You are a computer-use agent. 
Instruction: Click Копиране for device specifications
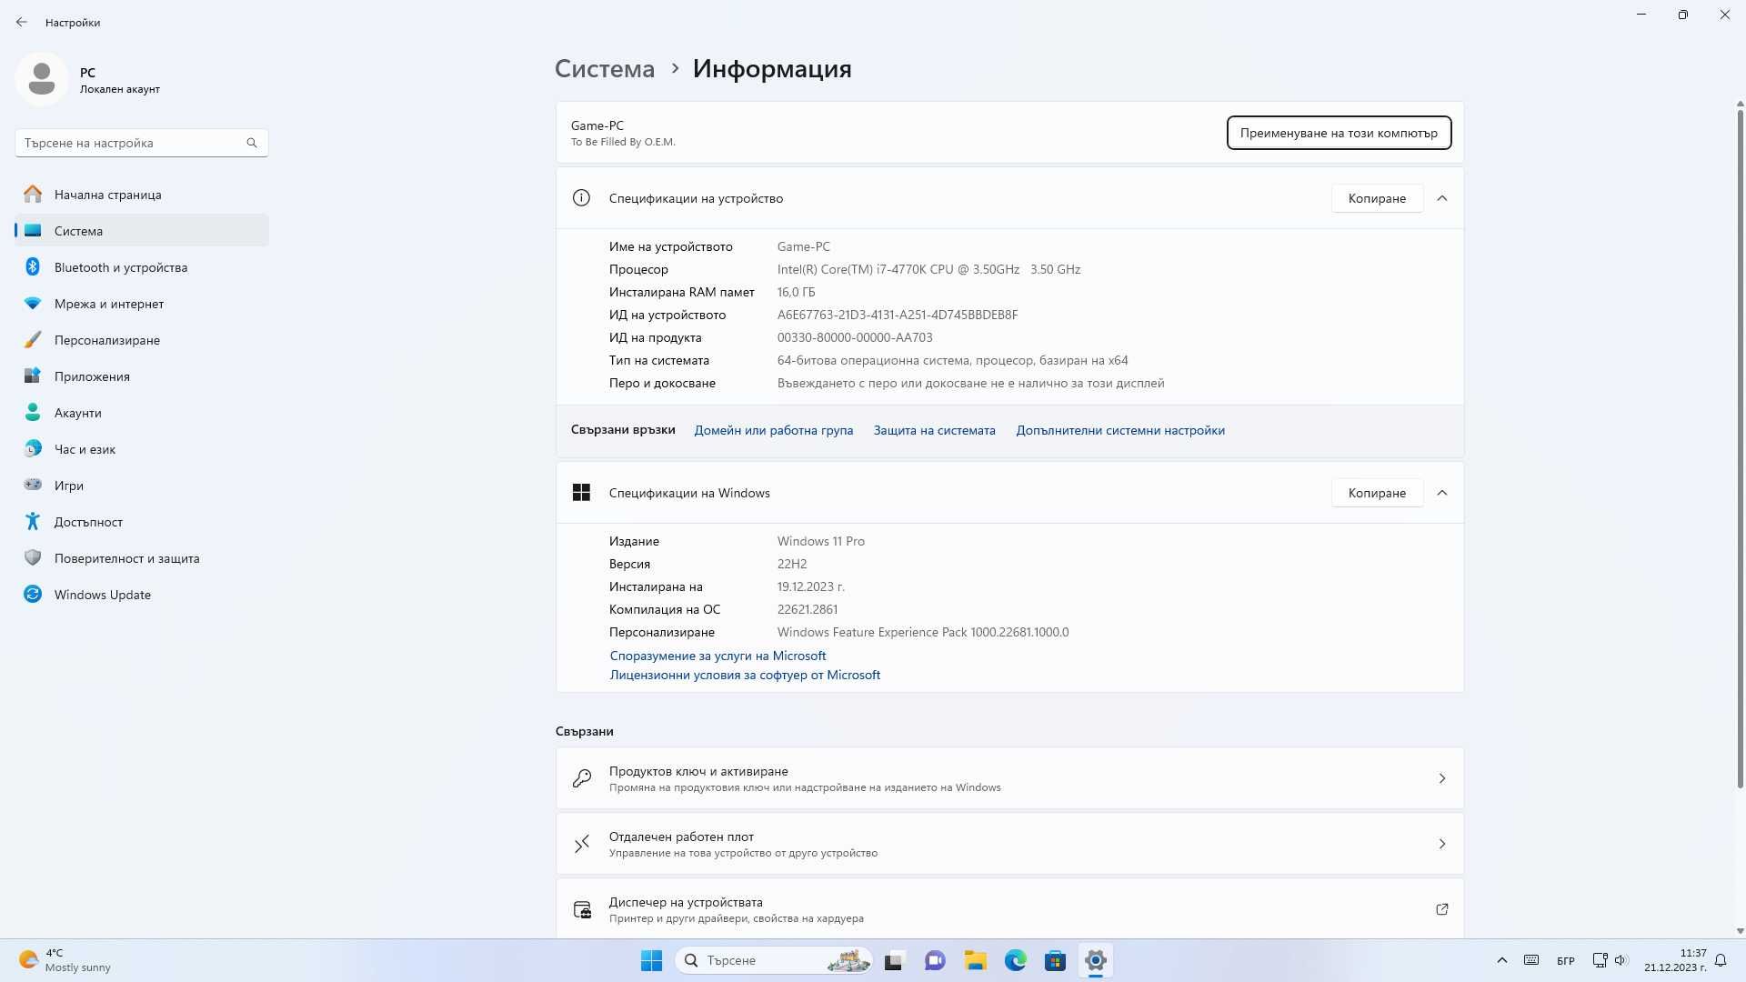(x=1377, y=198)
